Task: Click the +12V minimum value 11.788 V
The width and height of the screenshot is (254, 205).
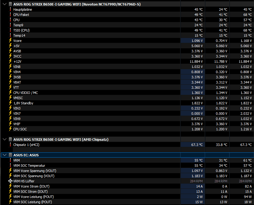Action: [x=221, y=61]
